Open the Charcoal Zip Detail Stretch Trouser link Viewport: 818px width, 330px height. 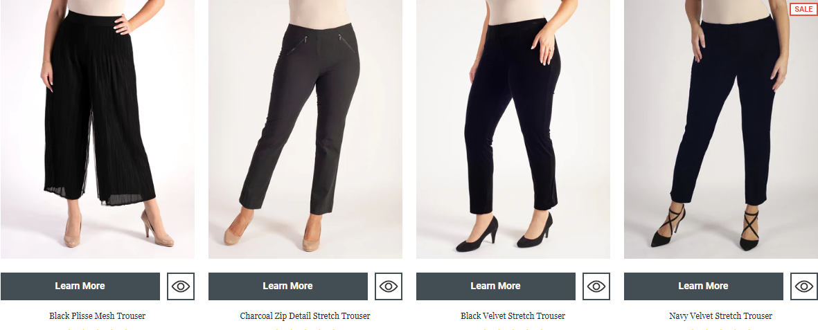pos(305,316)
